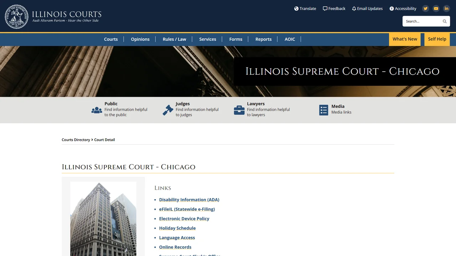This screenshot has height=256, width=456.
Task: Open the Accessibility link text
Action: pos(405,9)
